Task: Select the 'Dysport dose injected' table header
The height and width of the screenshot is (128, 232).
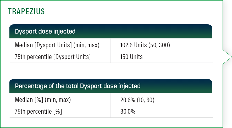Action: pos(45,31)
